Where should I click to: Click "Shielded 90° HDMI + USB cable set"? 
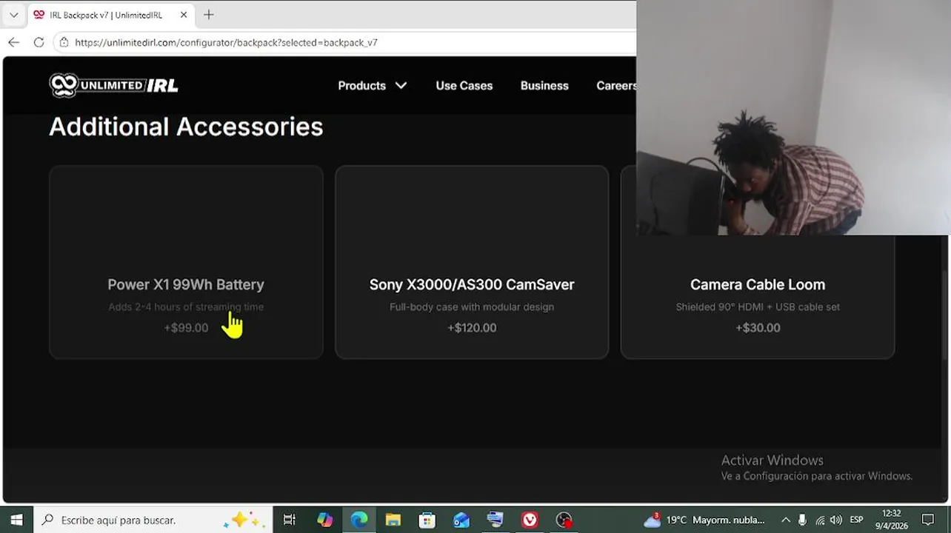click(x=758, y=306)
